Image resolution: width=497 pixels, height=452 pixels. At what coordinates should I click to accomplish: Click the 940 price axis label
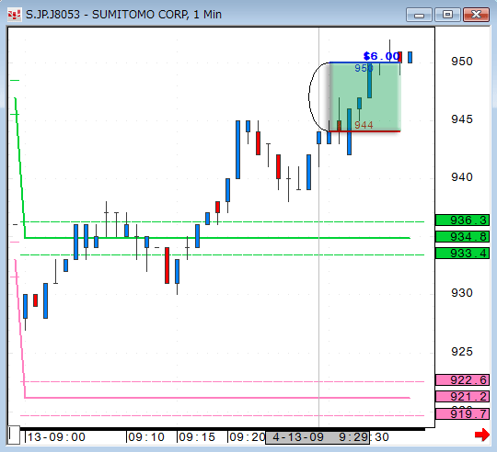462,176
